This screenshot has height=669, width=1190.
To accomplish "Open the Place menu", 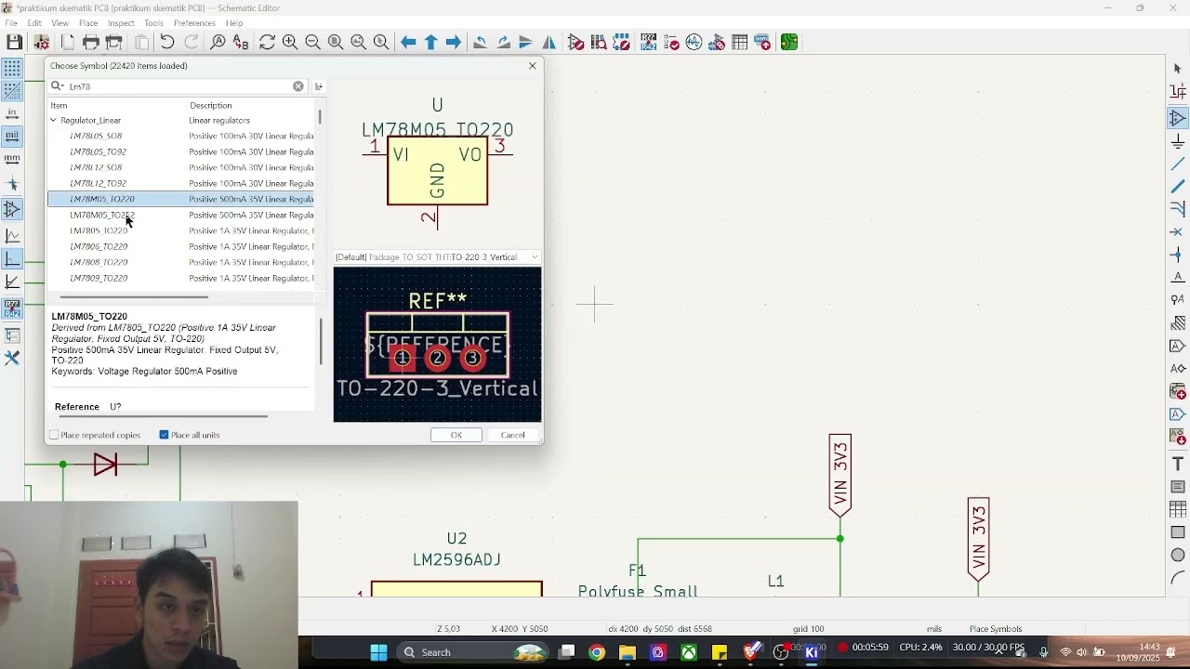I will 88,23.
